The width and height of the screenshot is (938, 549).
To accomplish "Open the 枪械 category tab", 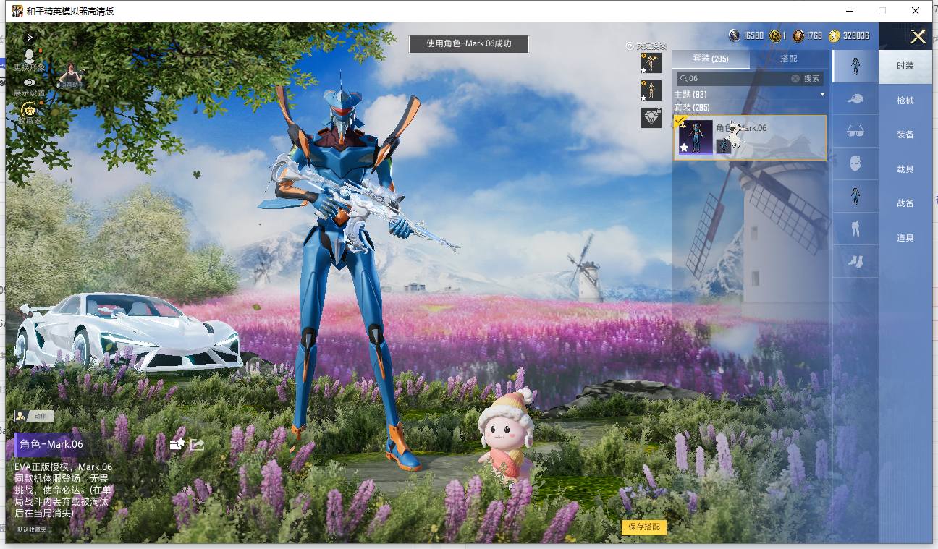I will point(905,101).
